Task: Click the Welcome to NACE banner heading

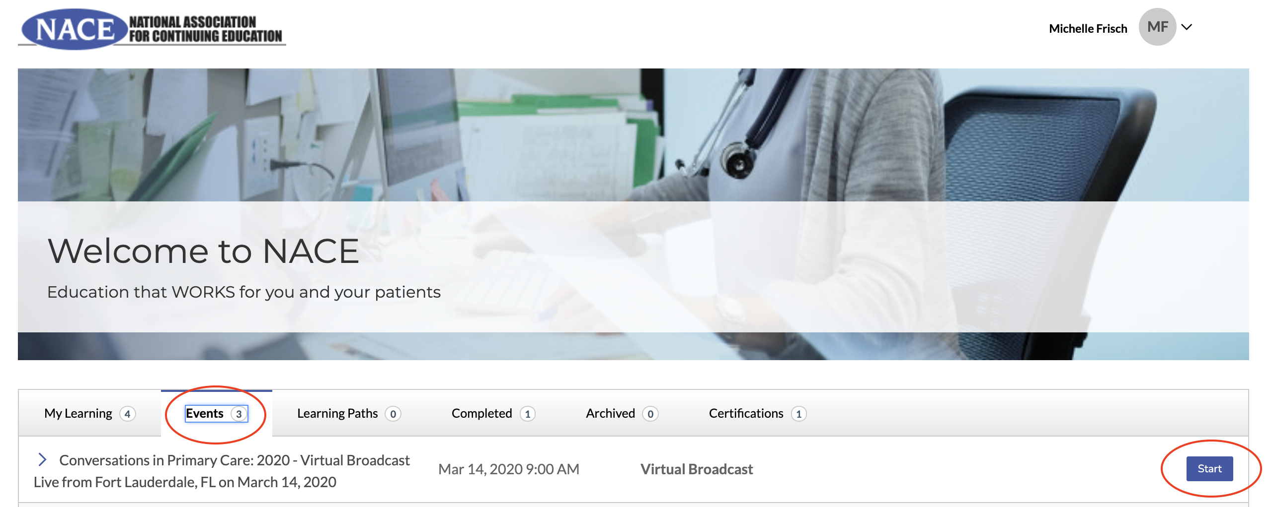Action: pyautogui.click(x=203, y=251)
